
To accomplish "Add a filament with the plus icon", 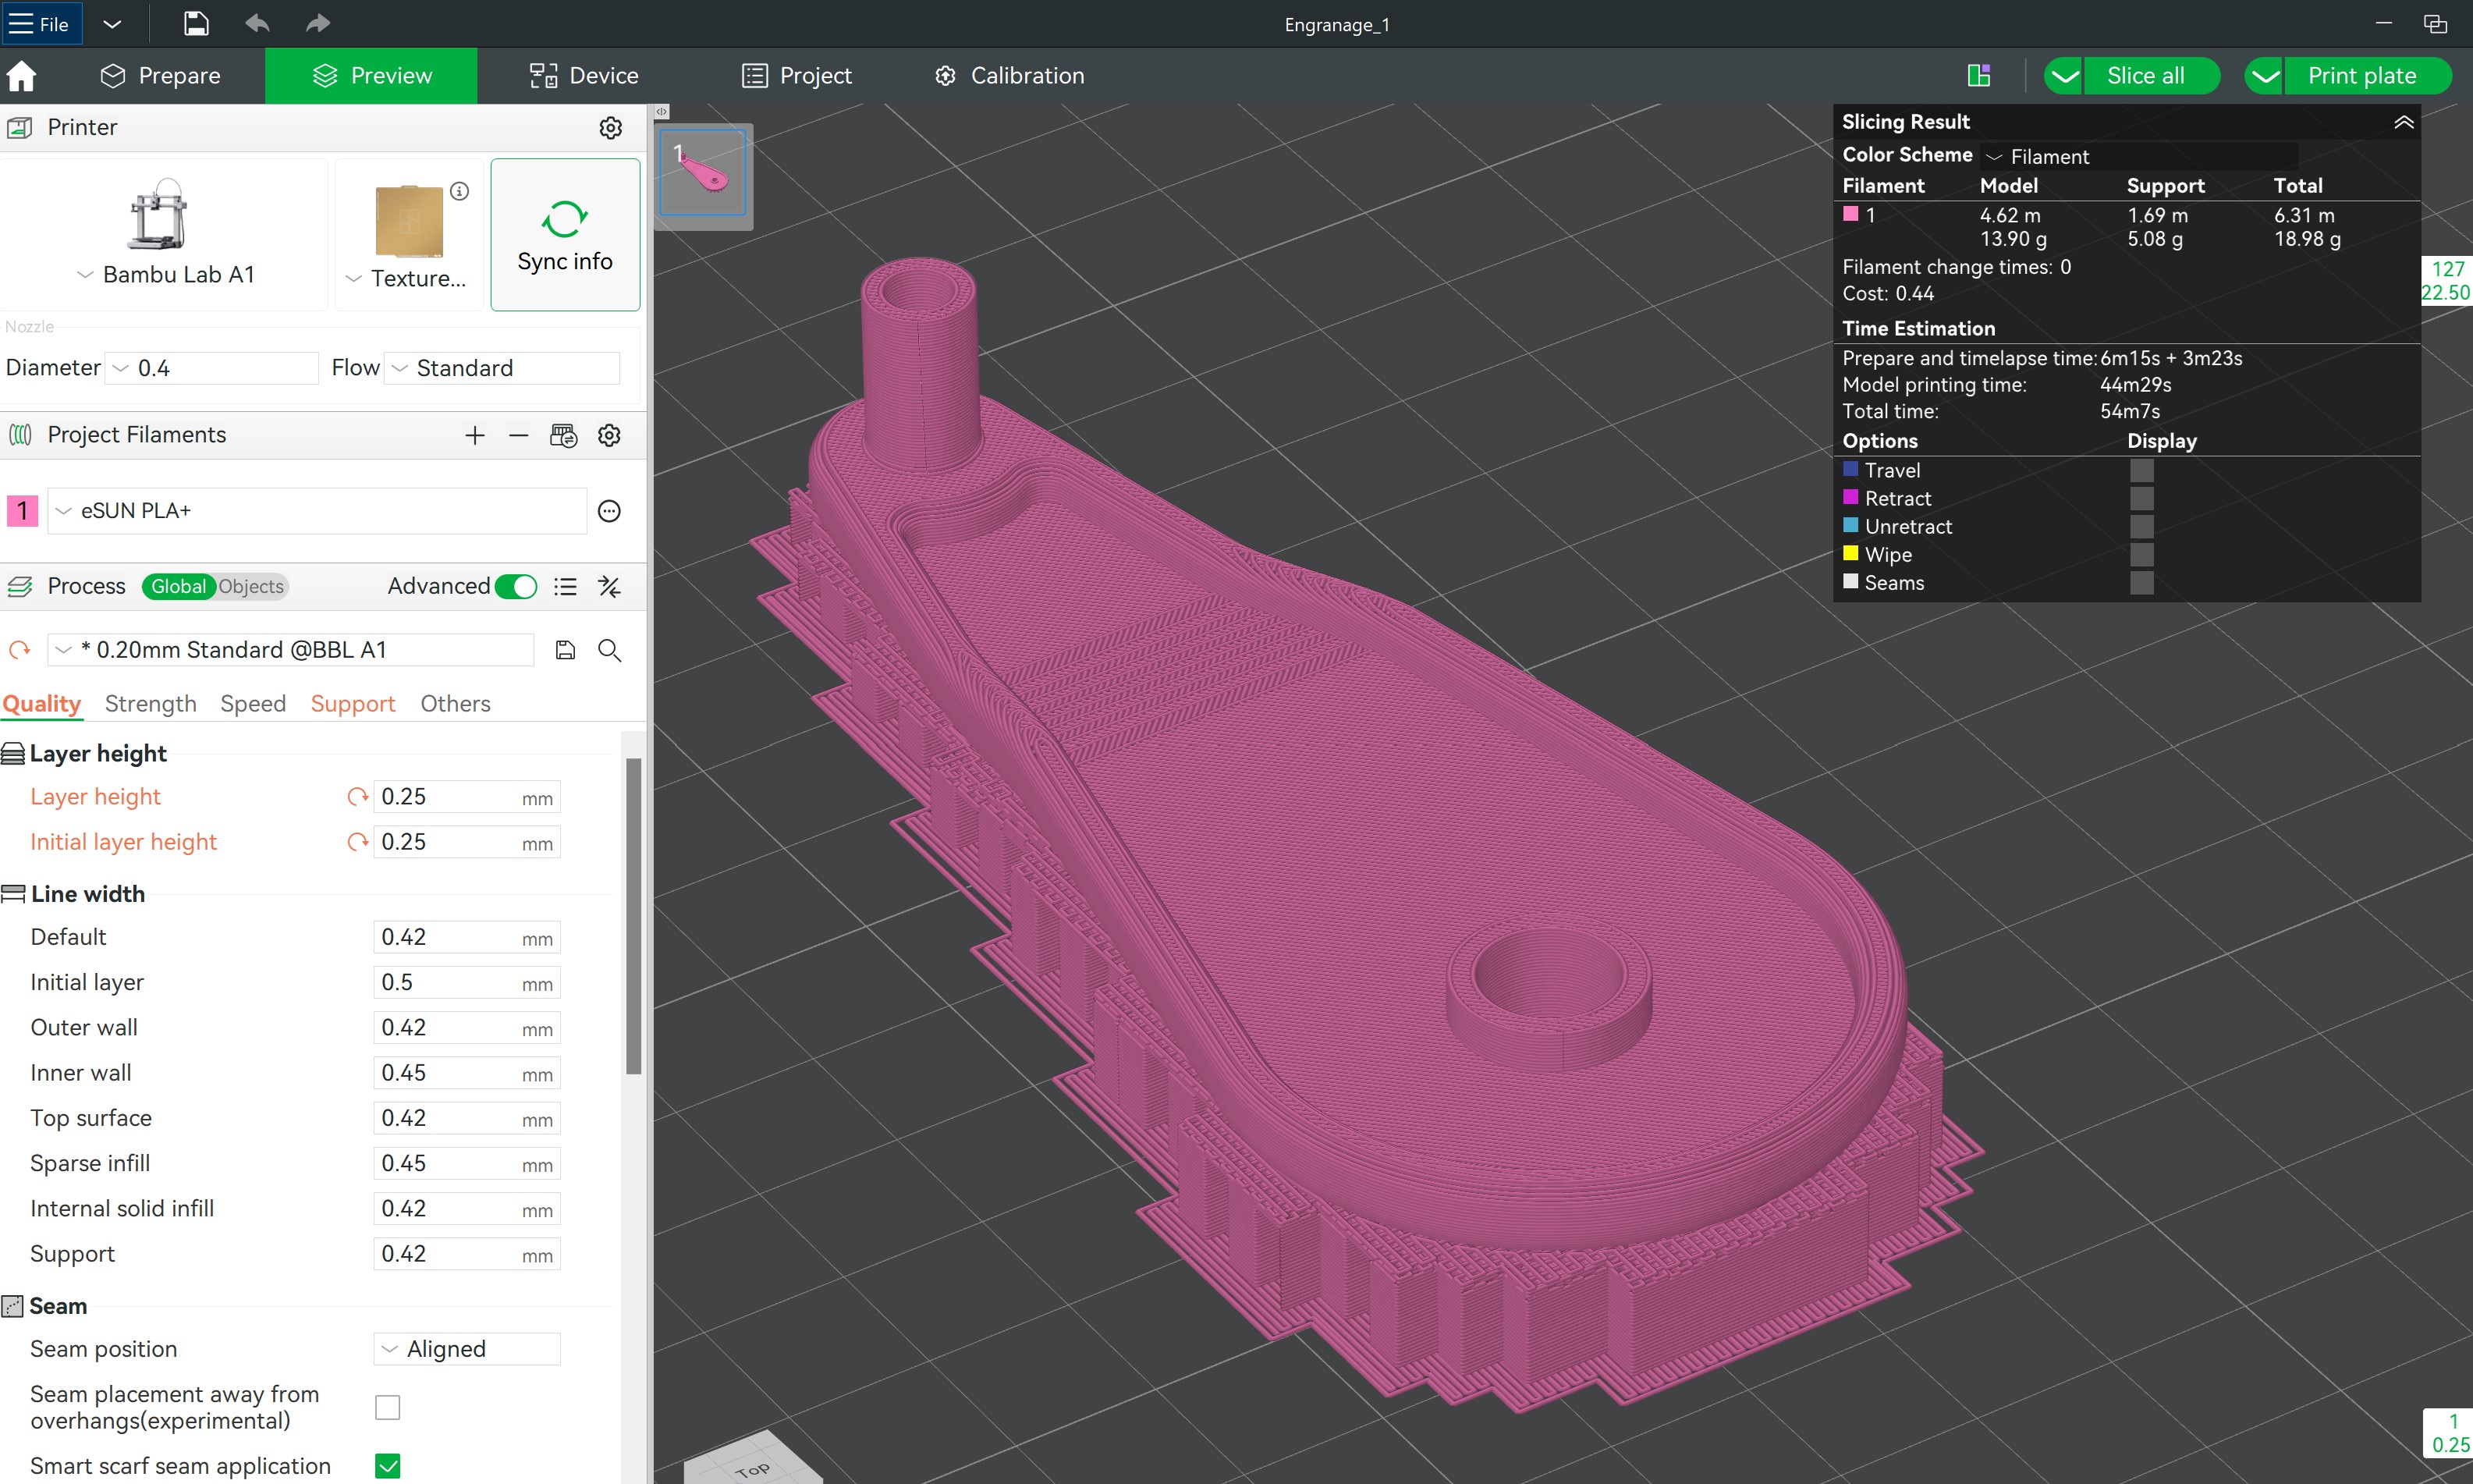I will [475, 436].
